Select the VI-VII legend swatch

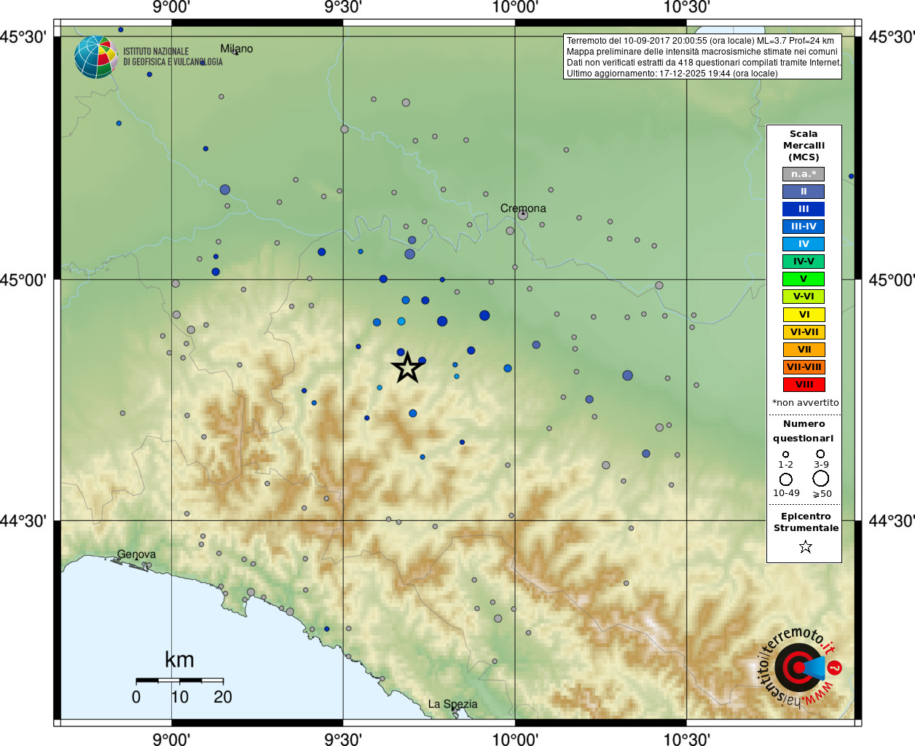[804, 332]
